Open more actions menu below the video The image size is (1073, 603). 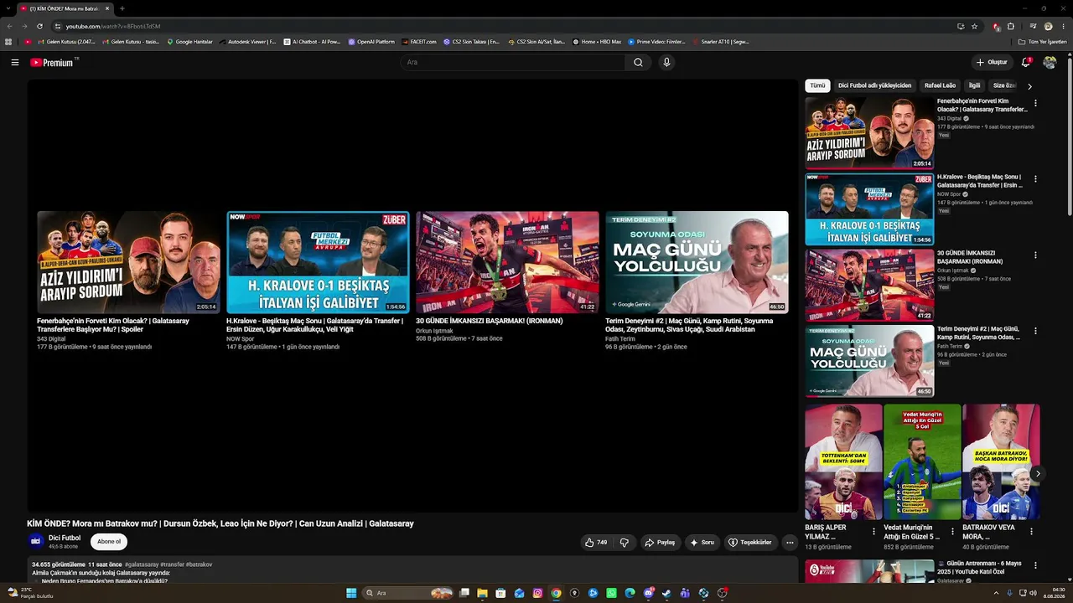click(789, 542)
